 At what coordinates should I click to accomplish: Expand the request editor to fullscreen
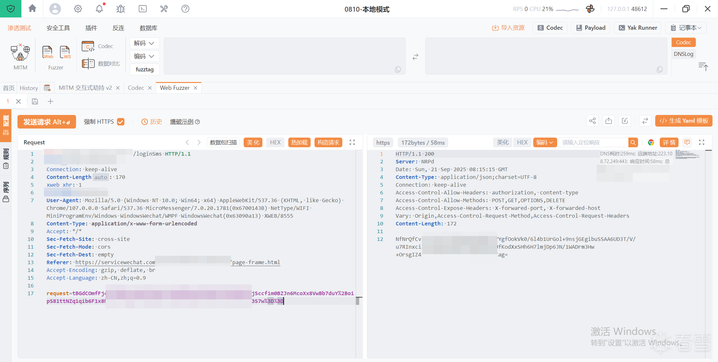[352, 142]
